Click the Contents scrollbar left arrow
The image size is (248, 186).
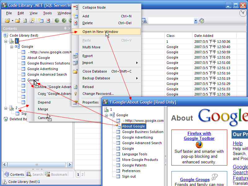[5, 165]
